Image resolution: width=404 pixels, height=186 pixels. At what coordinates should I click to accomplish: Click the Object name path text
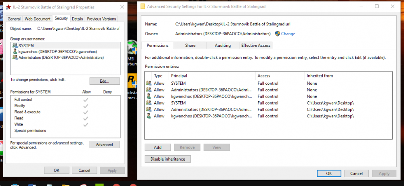78,29
